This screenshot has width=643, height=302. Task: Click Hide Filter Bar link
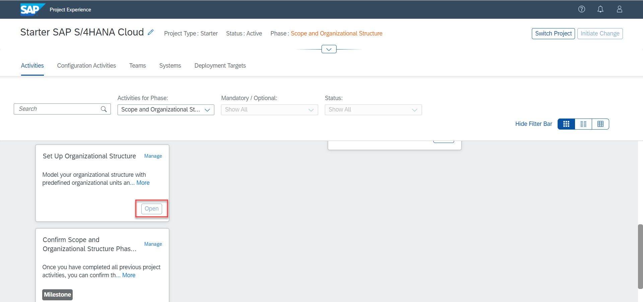(x=533, y=124)
